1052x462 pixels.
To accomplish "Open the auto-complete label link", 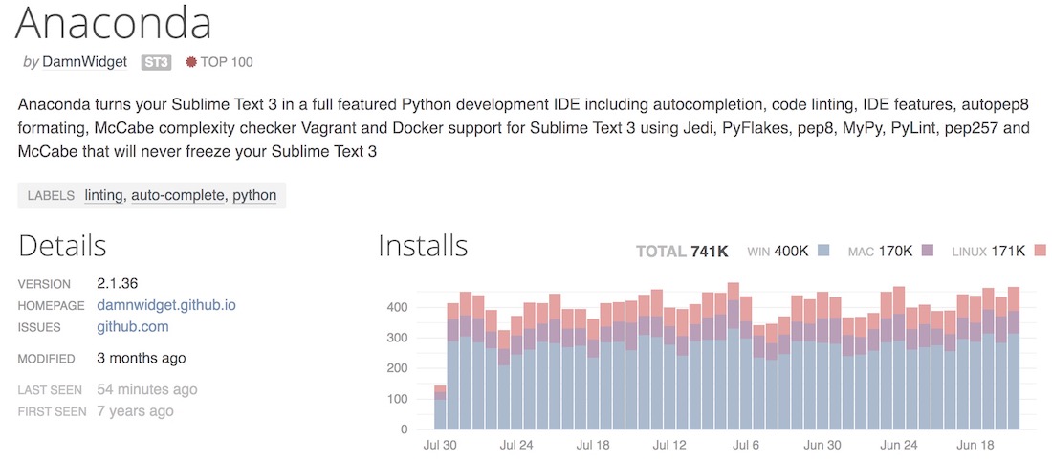I will [x=178, y=195].
